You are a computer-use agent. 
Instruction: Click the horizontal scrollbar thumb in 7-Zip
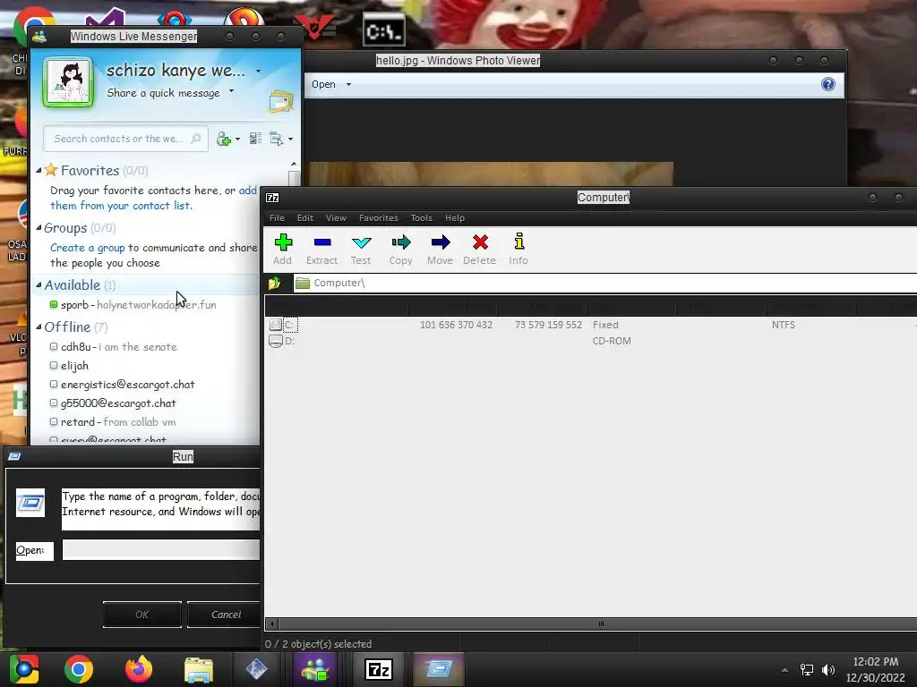[601, 623]
